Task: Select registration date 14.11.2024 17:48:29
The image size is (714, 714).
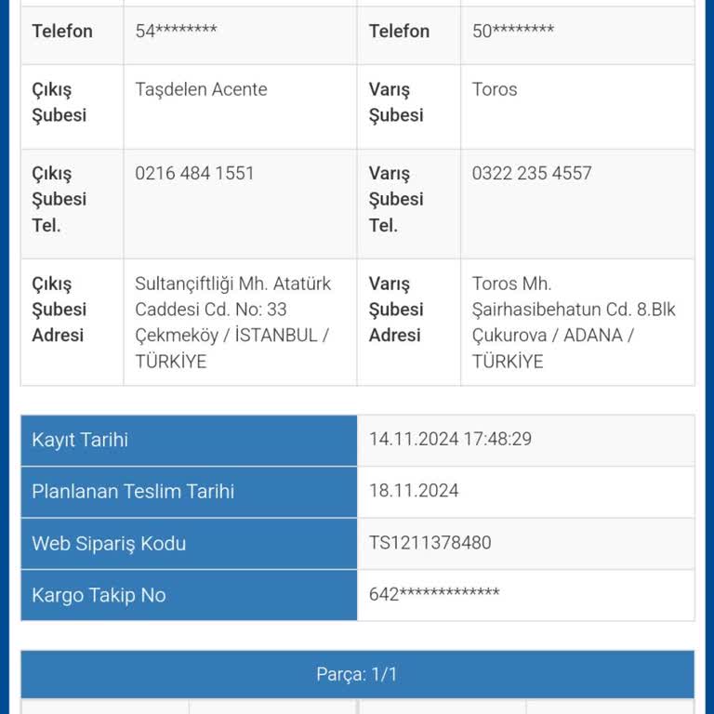Action: coord(450,439)
